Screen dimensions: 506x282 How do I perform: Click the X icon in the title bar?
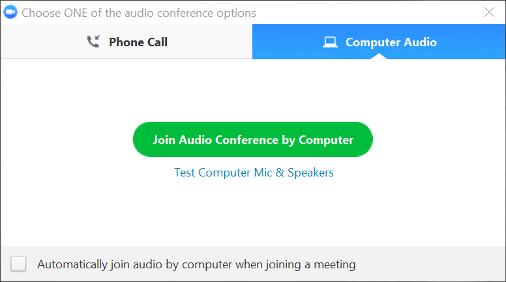click(x=489, y=12)
